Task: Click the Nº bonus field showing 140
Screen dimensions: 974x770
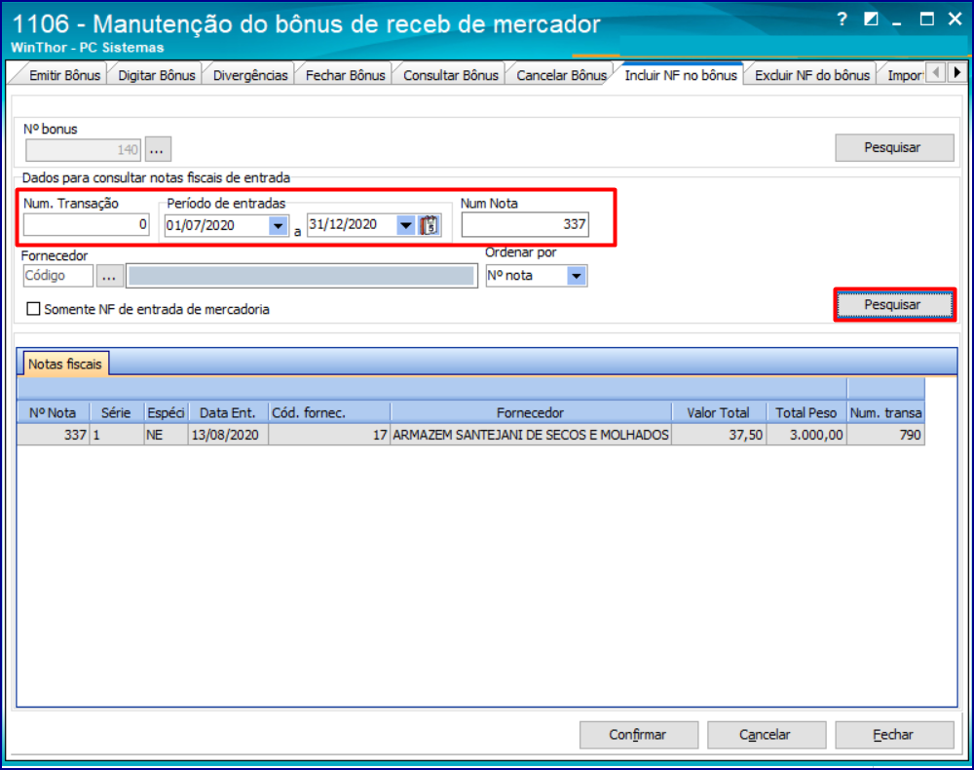Action: [x=83, y=150]
